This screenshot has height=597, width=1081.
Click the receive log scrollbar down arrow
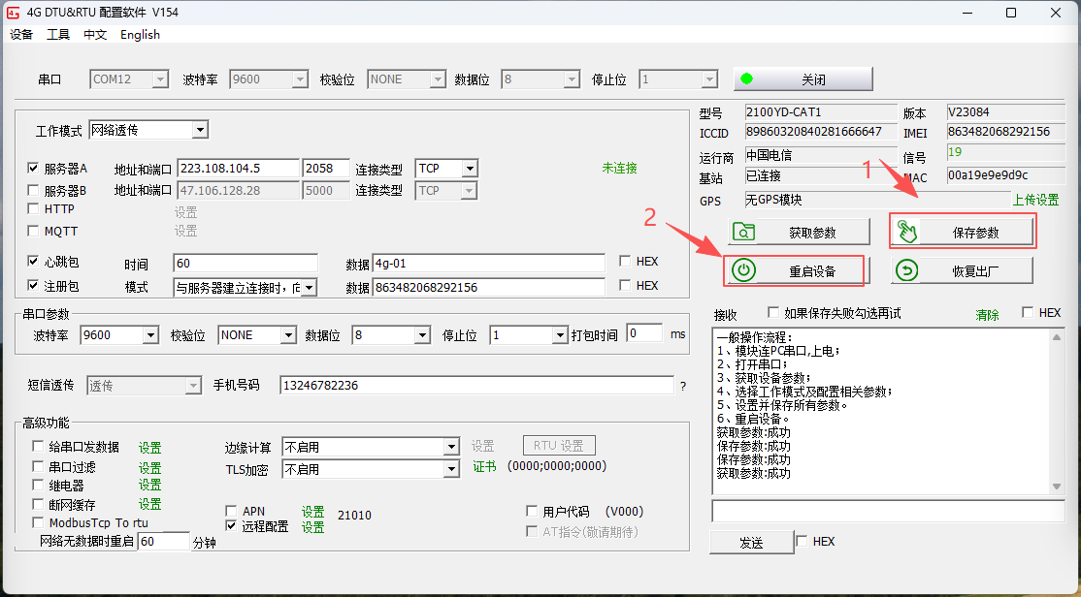click(1057, 486)
